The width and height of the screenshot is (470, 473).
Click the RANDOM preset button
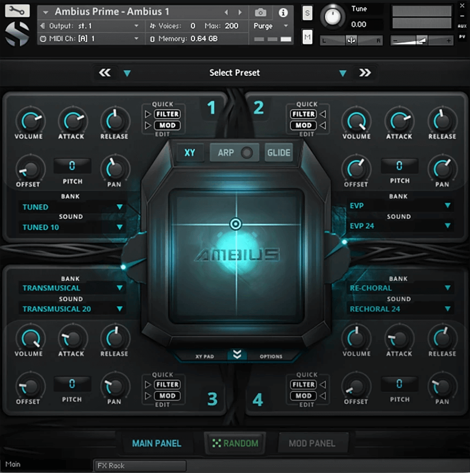[235, 443]
